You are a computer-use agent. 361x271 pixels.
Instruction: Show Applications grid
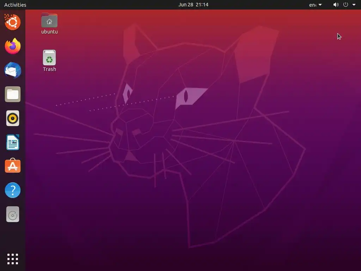click(13, 259)
